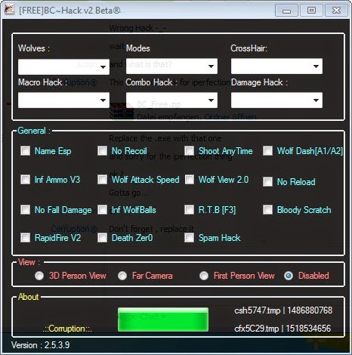The width and height of the screenshot is (352, 355).
Task: Toggle No Fall Damage checkbox
Action: 25,209
